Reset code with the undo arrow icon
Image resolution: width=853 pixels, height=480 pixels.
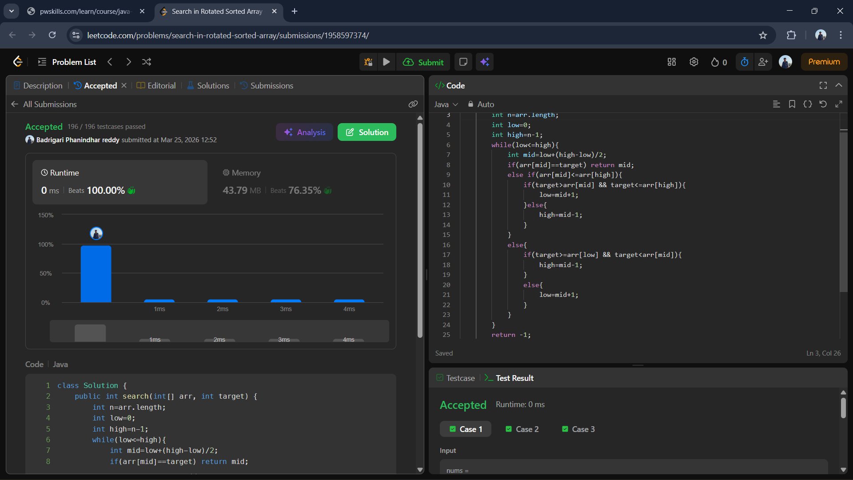823,104
